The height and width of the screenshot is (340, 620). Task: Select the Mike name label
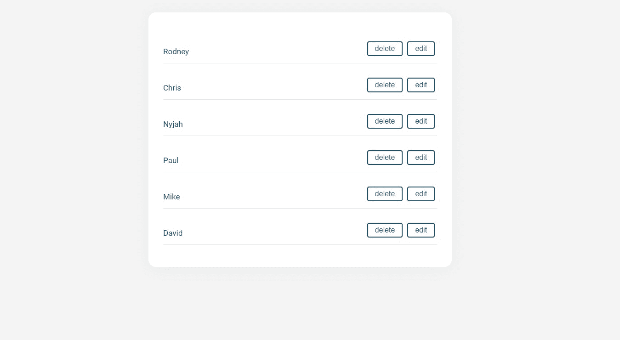(171, 197)
